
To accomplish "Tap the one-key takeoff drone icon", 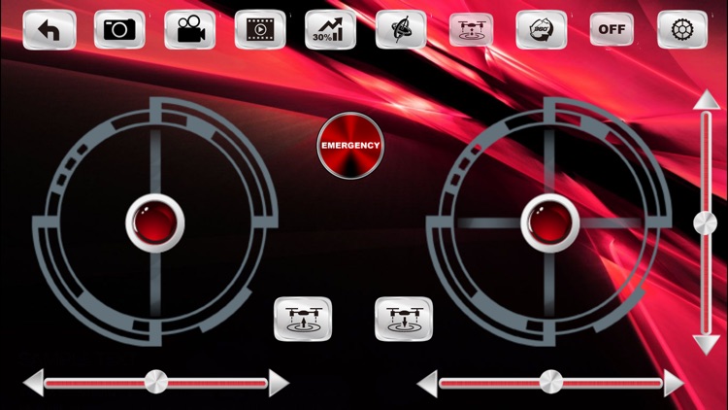I will pos(303,319).
